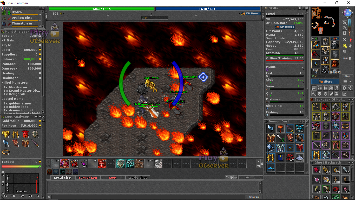The height and width of the screenshot is (200, 355).
Task: Open the analytics graph sidebar button
Action: 345,94
